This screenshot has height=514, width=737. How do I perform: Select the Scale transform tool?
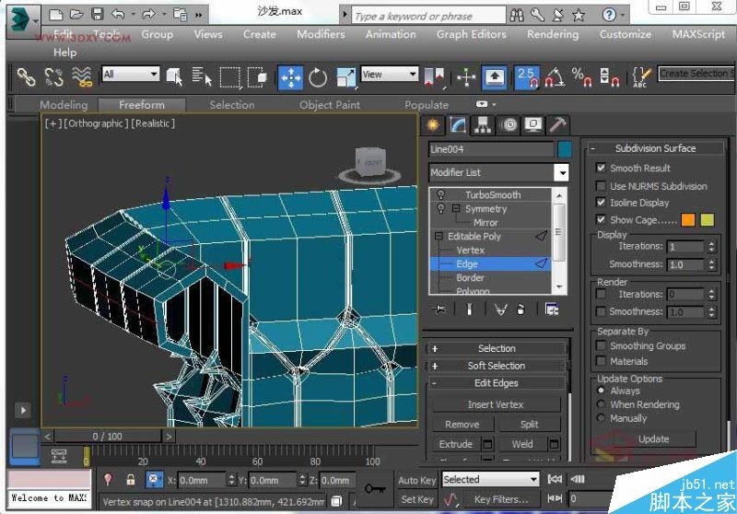coord(346,77)
